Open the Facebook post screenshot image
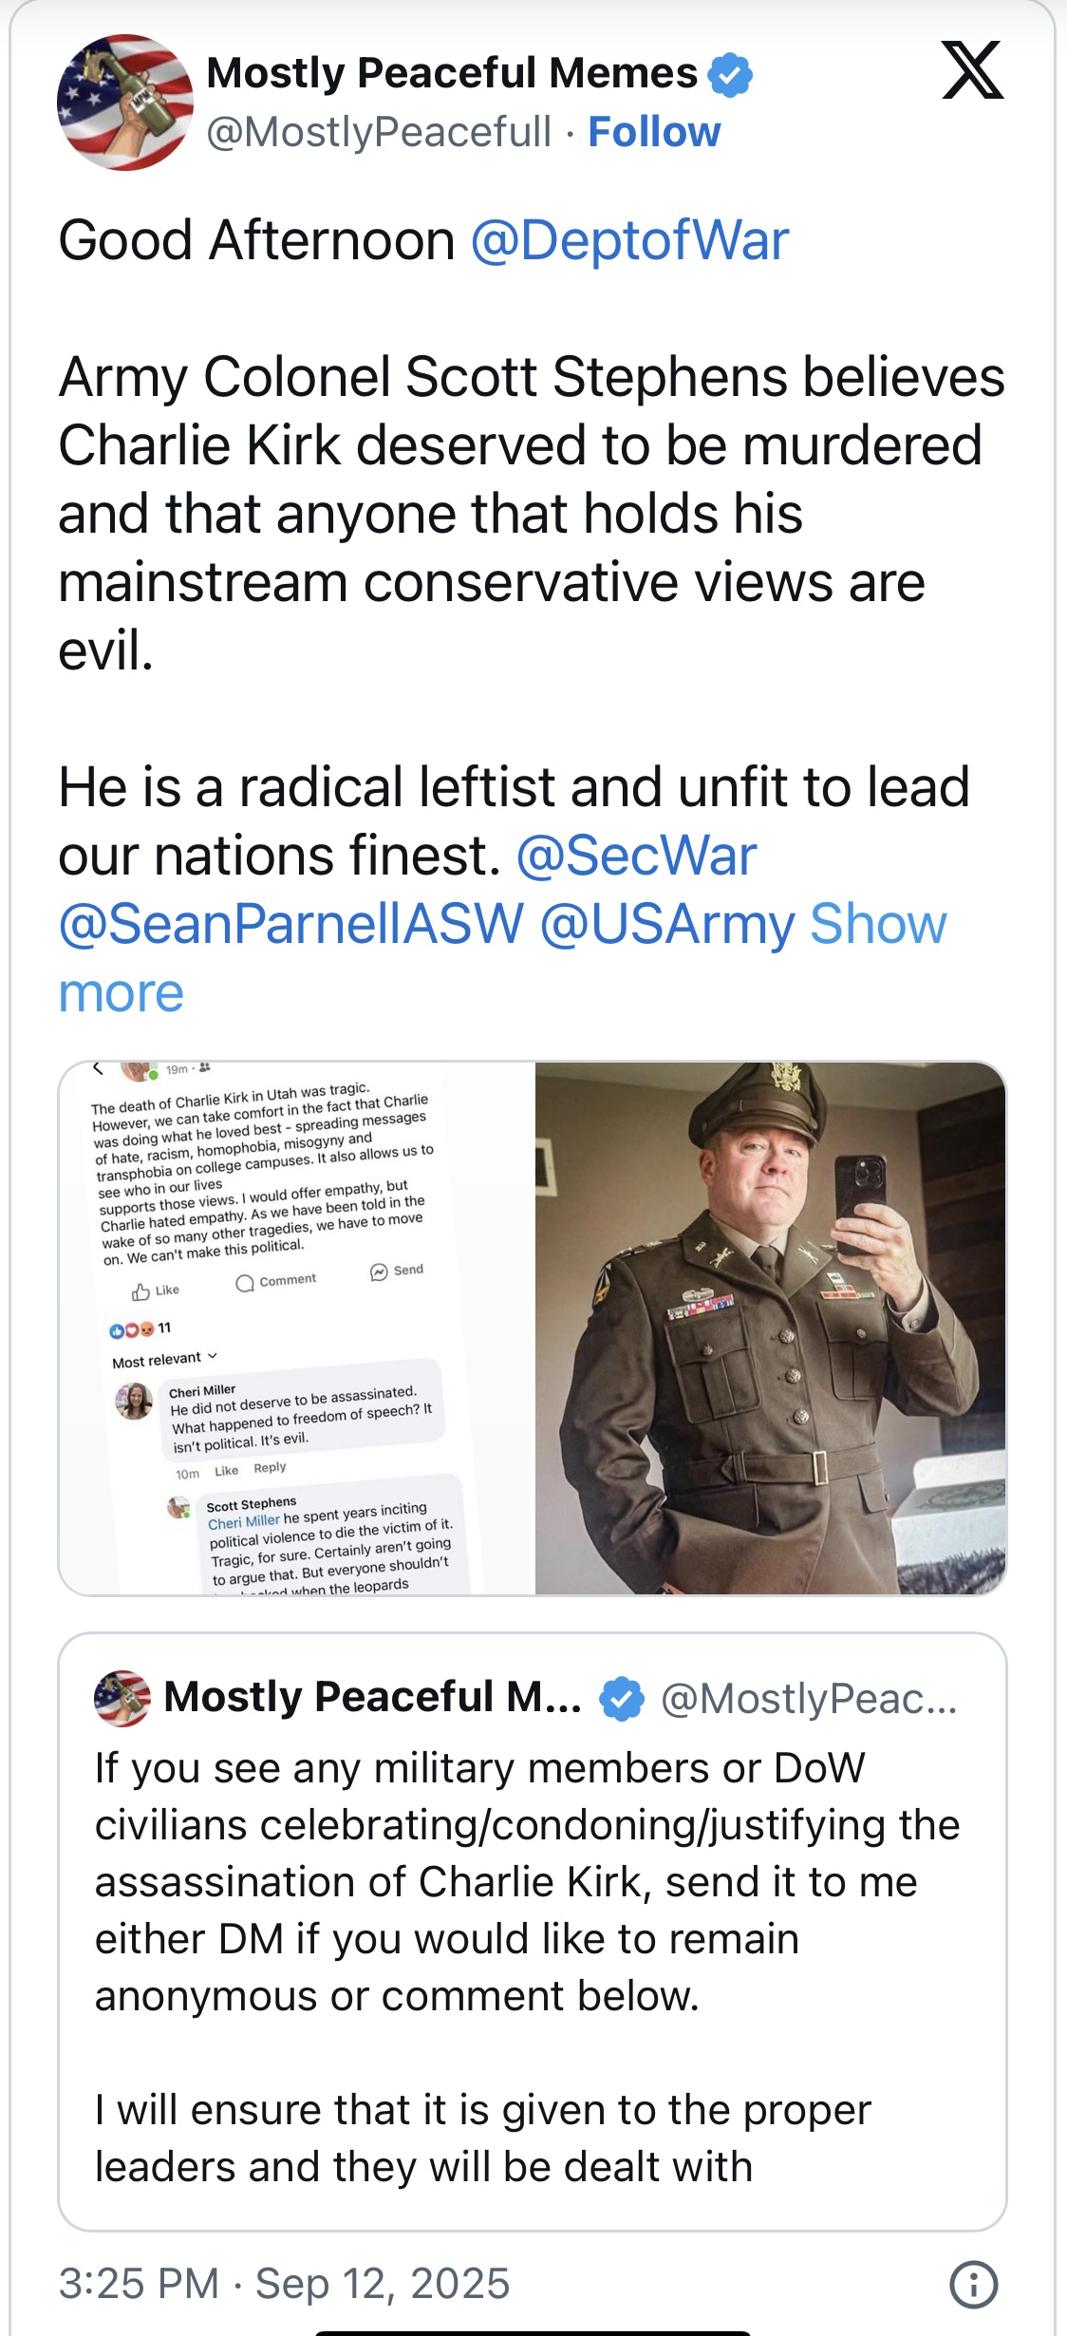 (x=296, y=1328)
